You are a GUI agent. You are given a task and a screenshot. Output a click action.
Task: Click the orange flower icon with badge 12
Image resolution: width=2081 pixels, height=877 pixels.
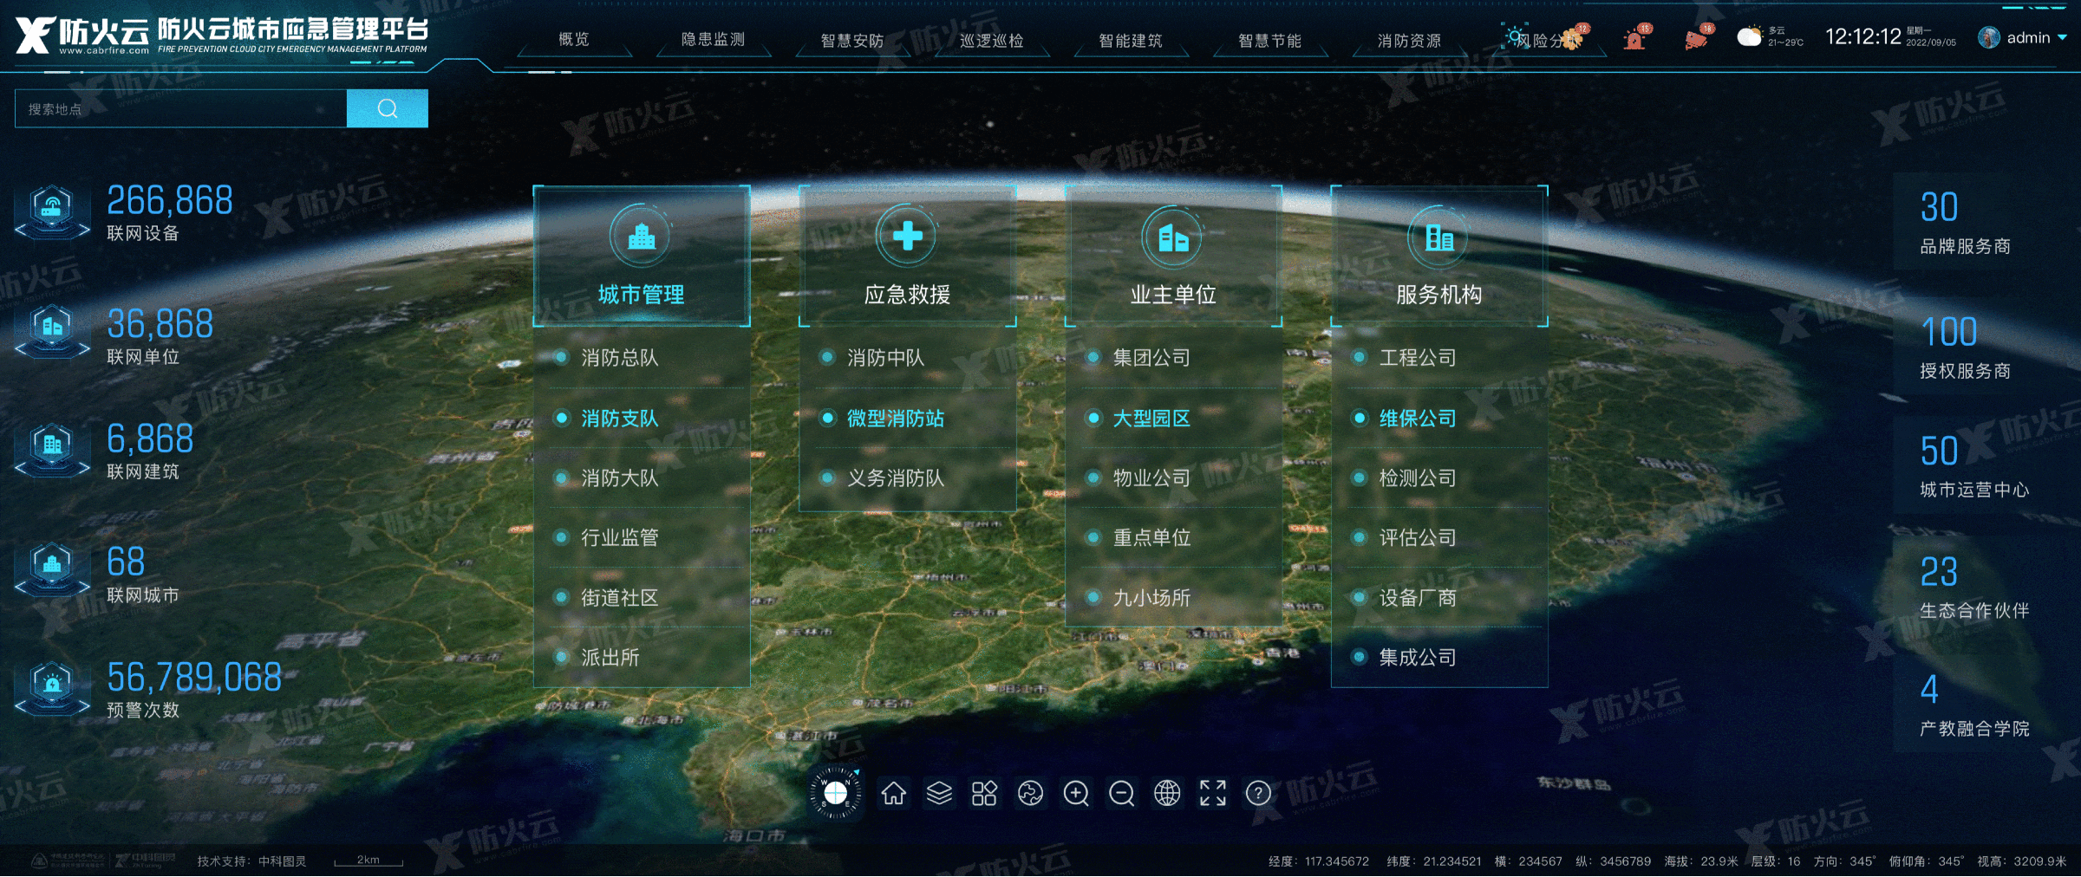[x=1575, y=38]
